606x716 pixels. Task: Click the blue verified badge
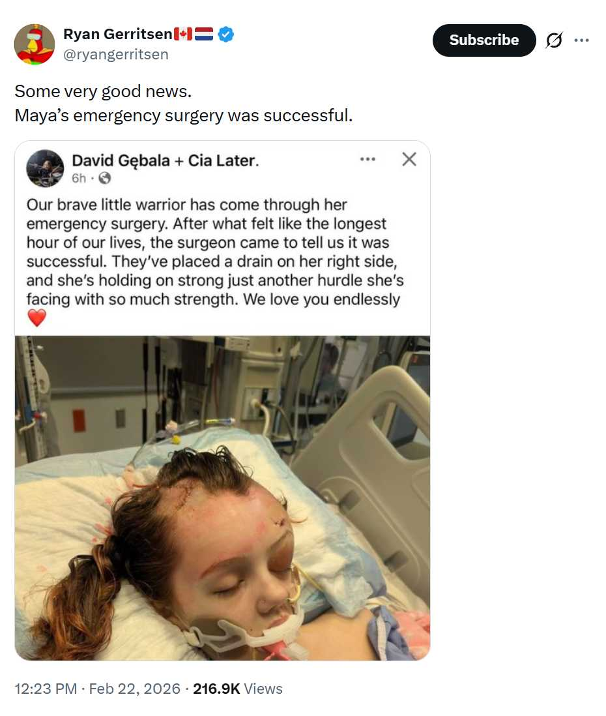coord(226,35)
